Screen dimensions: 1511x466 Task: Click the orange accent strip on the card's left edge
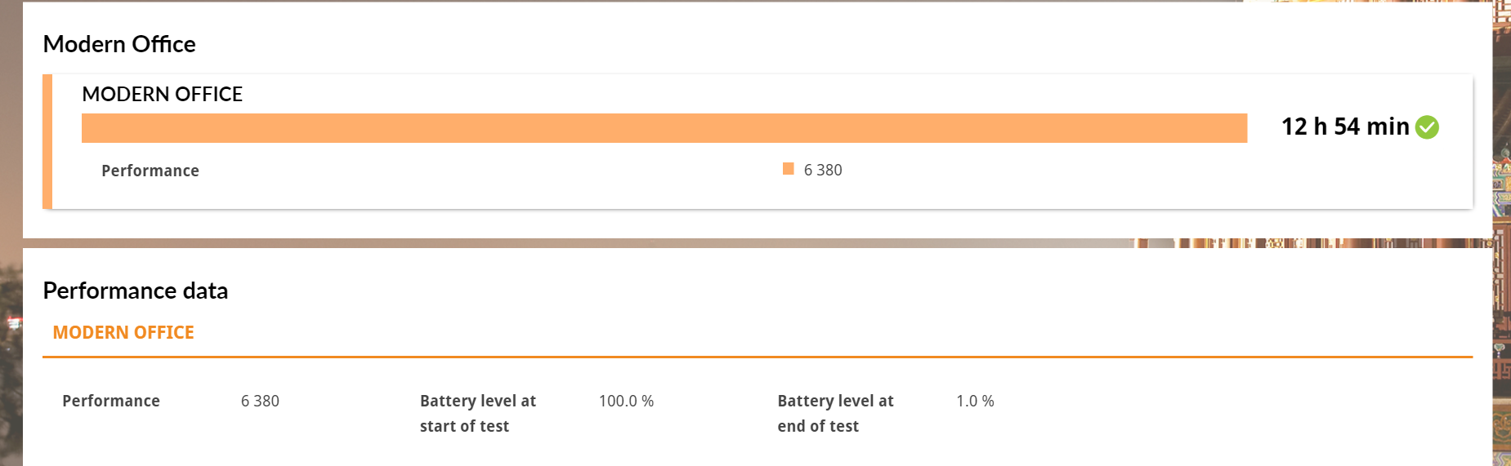pyautogui.click(x=47, y=141)
